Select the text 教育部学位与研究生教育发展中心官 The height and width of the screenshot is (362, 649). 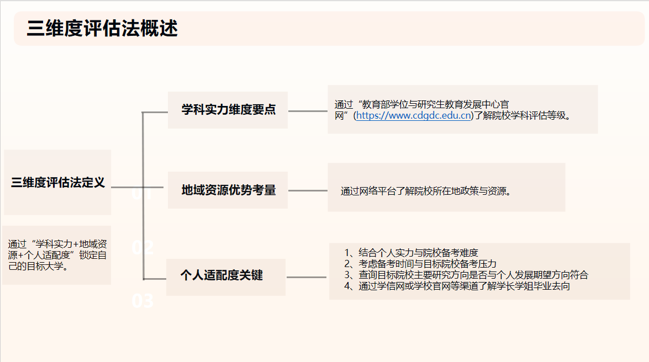(435, 104)
